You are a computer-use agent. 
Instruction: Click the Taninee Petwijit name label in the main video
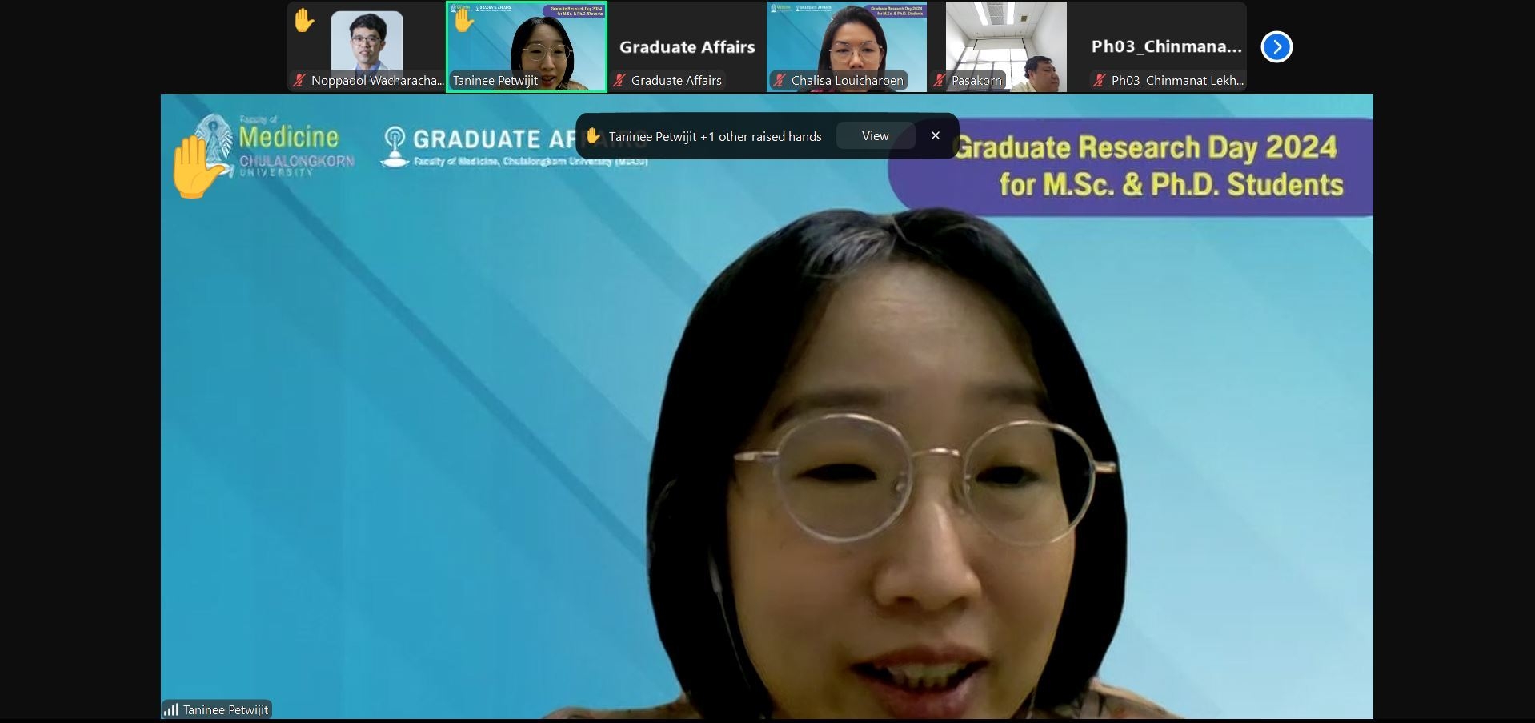click(x=225, y=709)
